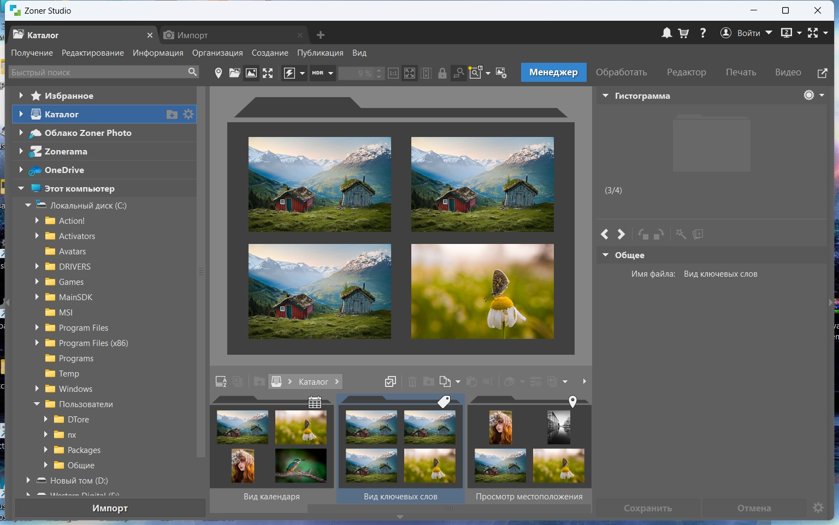
Task: Switch to the Редактор tab
Action: pyautogui.click(x=686, y=72)
